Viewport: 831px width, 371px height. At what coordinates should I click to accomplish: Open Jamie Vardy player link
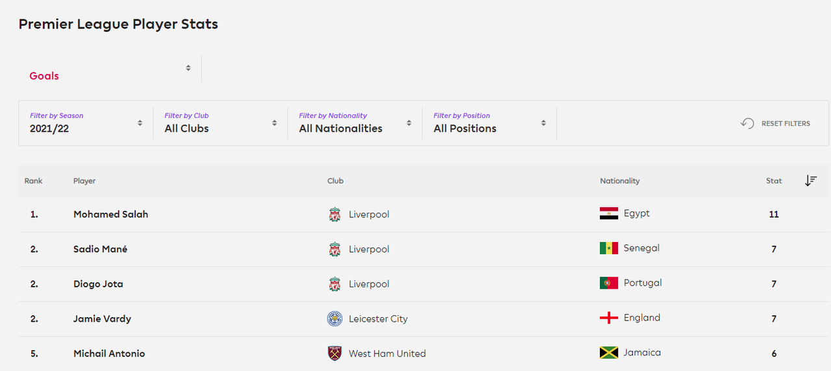[x=102, y=318]
